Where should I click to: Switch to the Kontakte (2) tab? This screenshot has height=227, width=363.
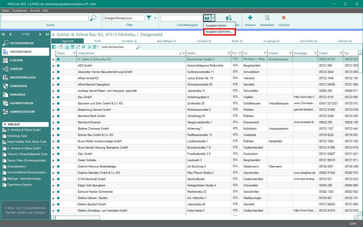coord(129,41)
